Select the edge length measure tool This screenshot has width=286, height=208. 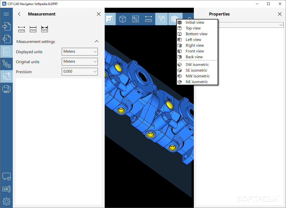[33, 29]
